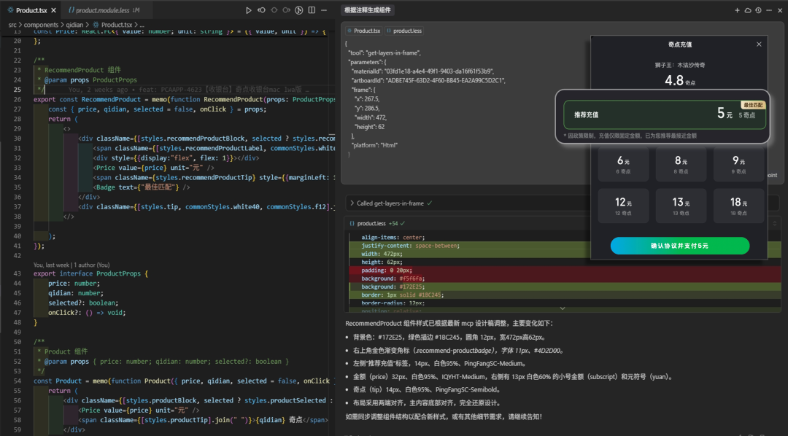Click the 最佳匹配 badge on recommended option
Image resolution: width=788 pixels, height=436 pixels.
[753, 105]
